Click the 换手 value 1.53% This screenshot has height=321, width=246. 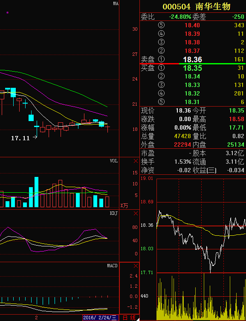(183, 162)
